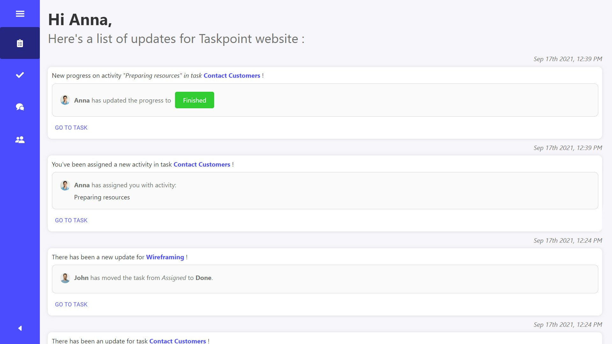612x344 pixels.
Task: Select the clipboard tasks icon in sidebar
Action: tap(20, 43)
